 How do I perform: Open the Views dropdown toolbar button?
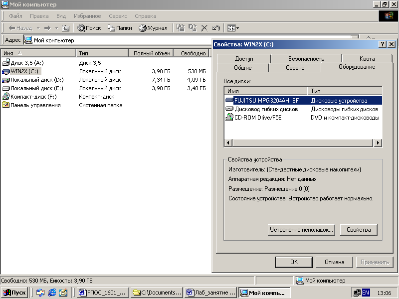(233, 28)
